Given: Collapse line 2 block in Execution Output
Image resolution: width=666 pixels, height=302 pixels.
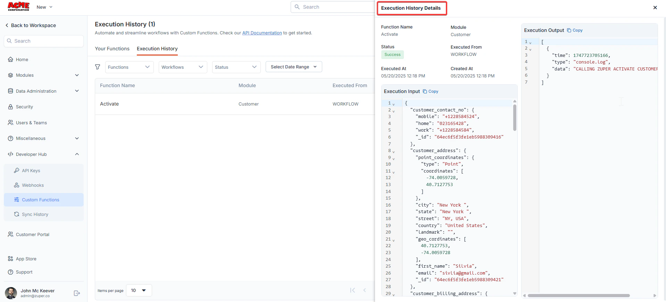Looking at the screenshot, I should [530, 49].
